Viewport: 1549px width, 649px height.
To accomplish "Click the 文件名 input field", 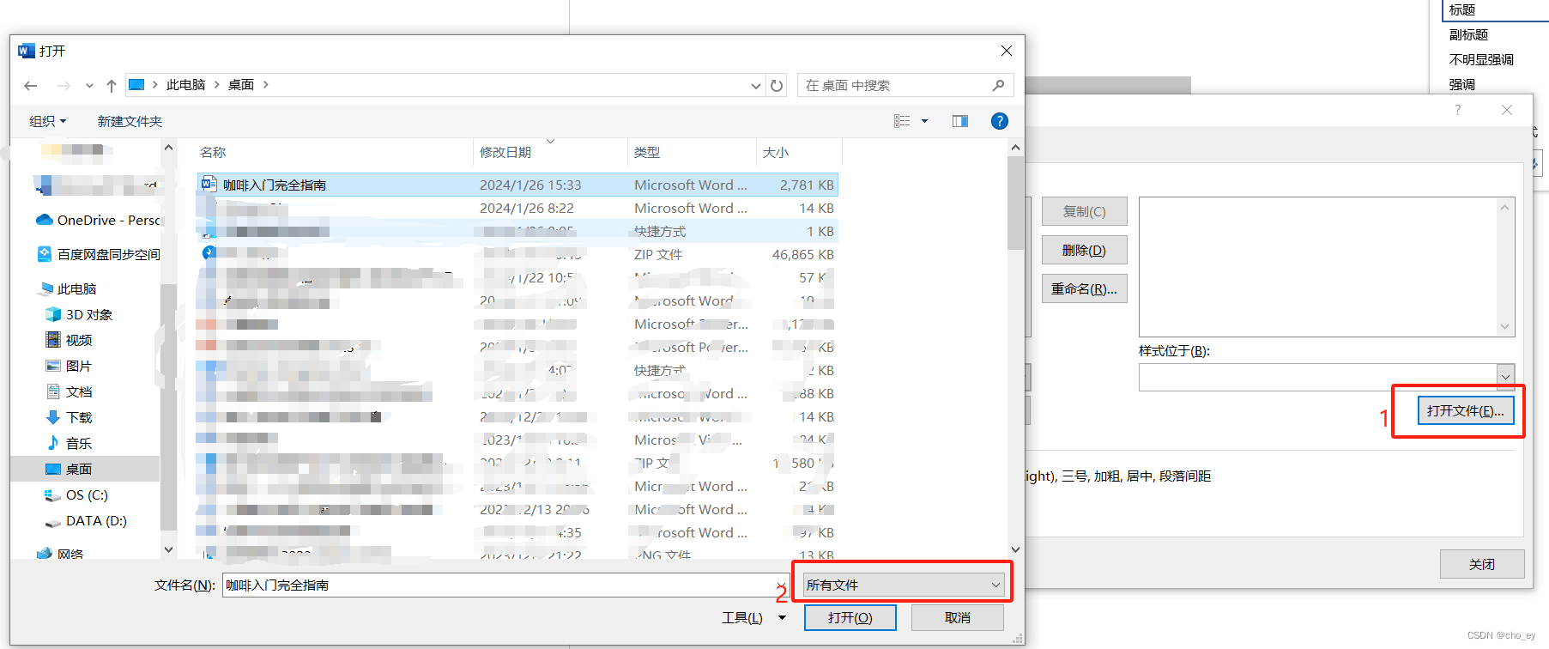I will pyautogui.click(x=505, y=585).
